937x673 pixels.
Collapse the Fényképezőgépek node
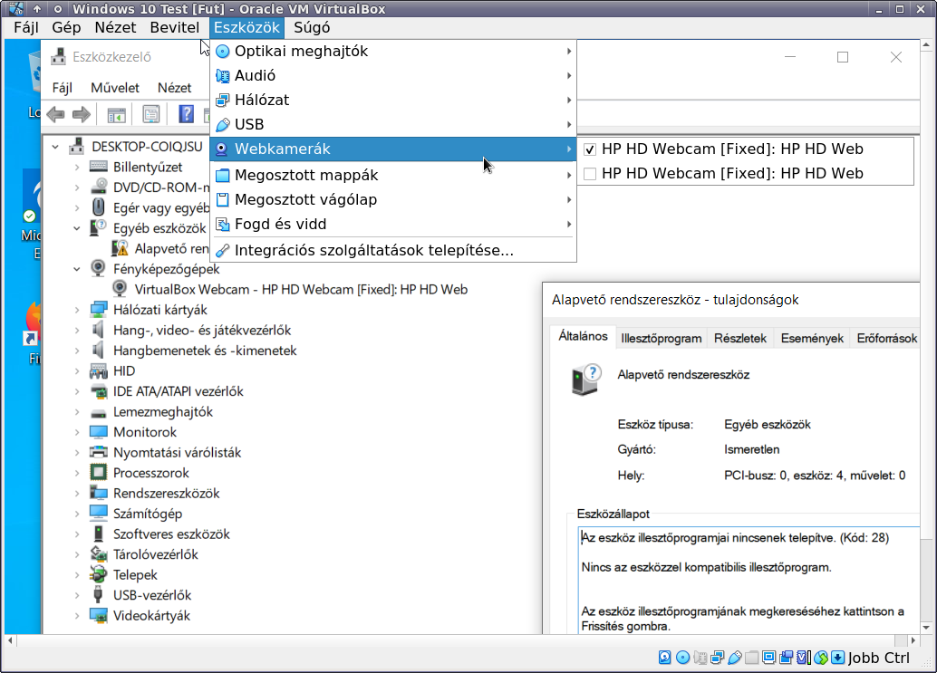[x=77, y=269]
